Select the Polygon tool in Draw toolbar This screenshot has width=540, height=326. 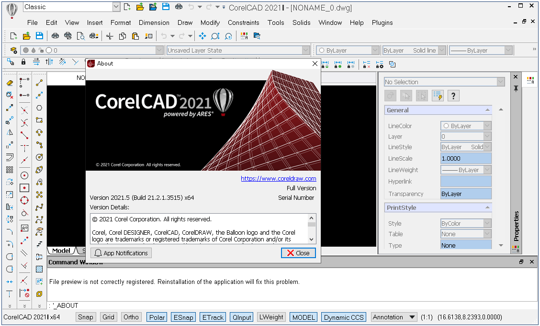coord(39,108)
